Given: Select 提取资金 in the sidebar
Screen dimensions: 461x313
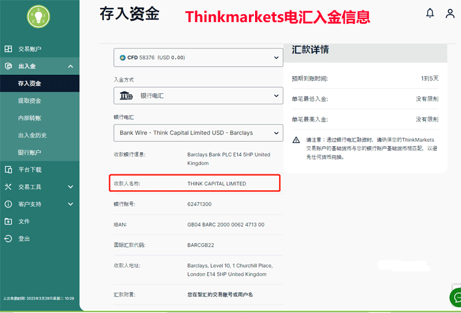Looking at the screenshot, I should [x=30, y=101].
